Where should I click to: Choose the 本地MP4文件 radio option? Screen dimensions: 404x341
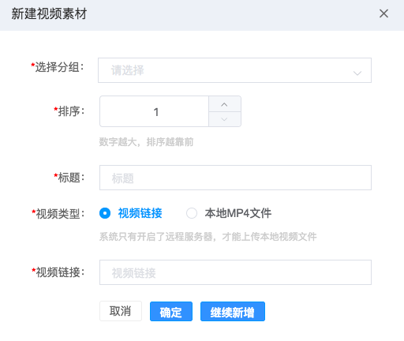229,213
